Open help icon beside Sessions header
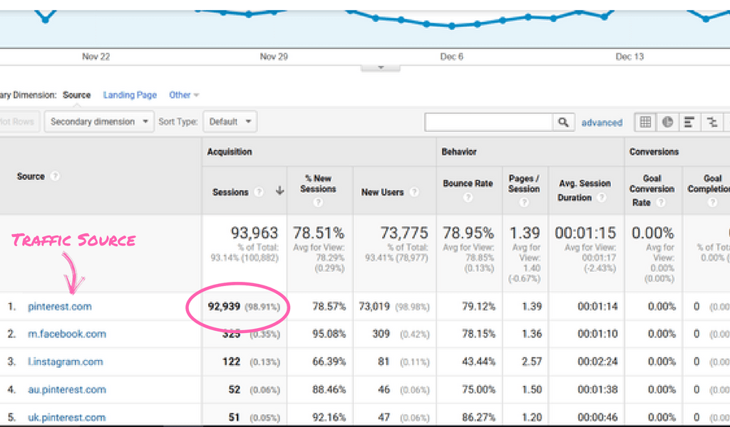 click(259, 192)
